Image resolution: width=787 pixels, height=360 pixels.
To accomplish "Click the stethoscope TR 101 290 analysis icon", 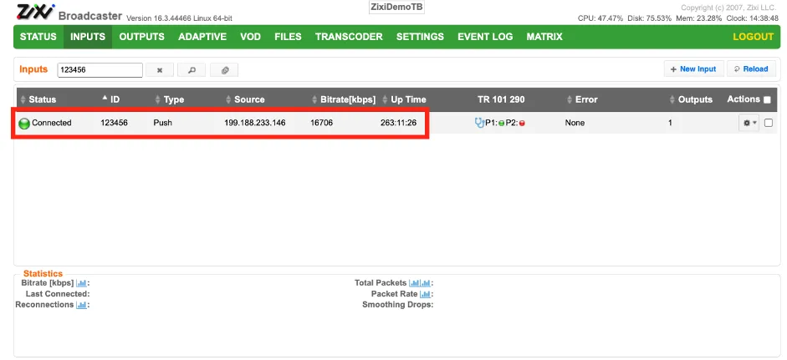I will [479, 123].
